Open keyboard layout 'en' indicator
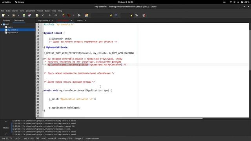 (x=224, y=2)
